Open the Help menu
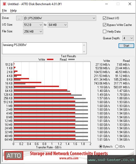Image resolution: width=136 pixels, height=164 pixels. [x=13, y=11]
